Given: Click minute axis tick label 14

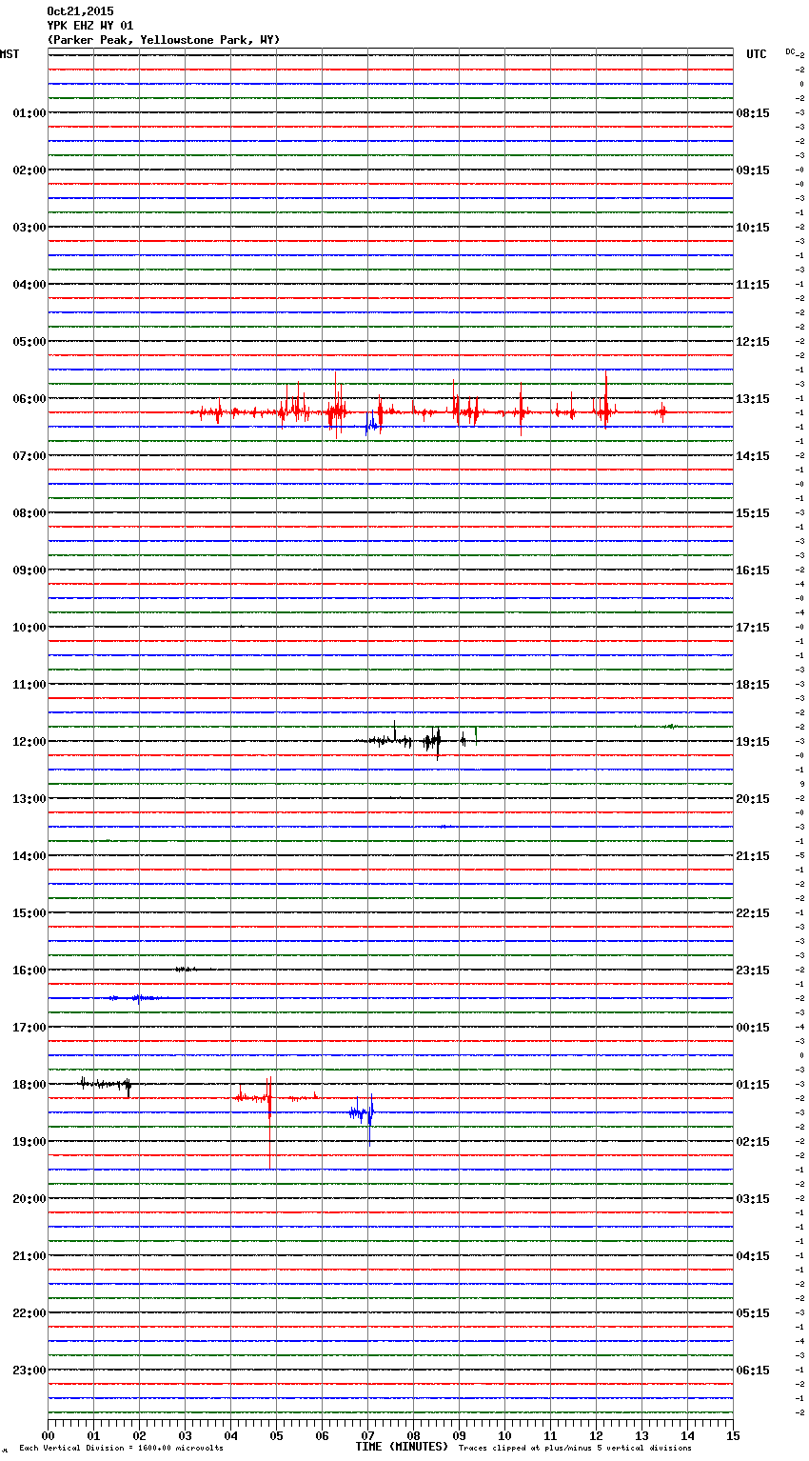Looking at the screenshot, I should coord(687,1435).
